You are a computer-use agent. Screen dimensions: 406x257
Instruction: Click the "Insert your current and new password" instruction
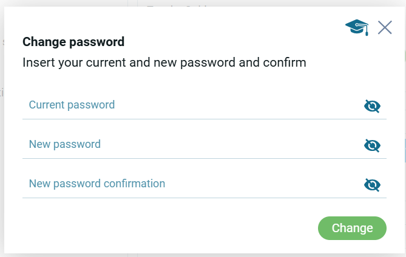164,62
